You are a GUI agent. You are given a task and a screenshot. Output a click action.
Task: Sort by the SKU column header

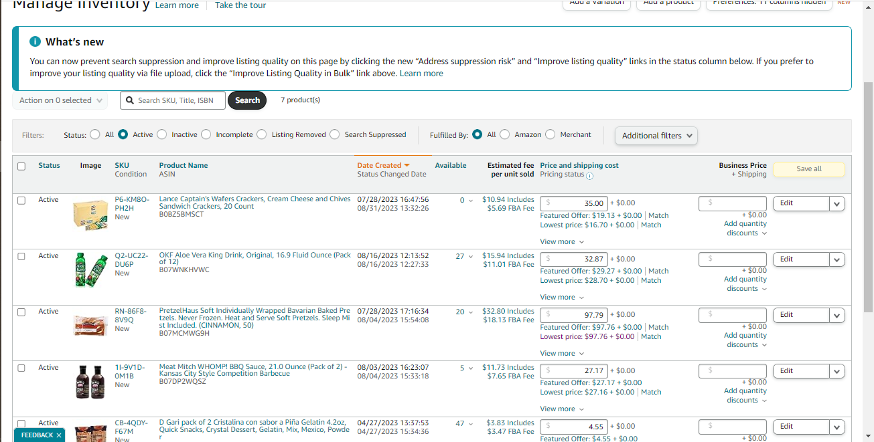(x=122, y=165)
